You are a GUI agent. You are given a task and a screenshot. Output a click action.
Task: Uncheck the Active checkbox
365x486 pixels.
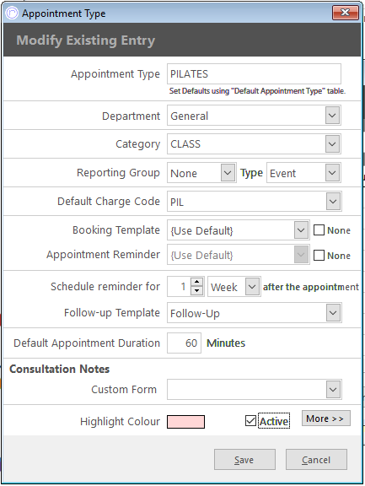point(250,421)
